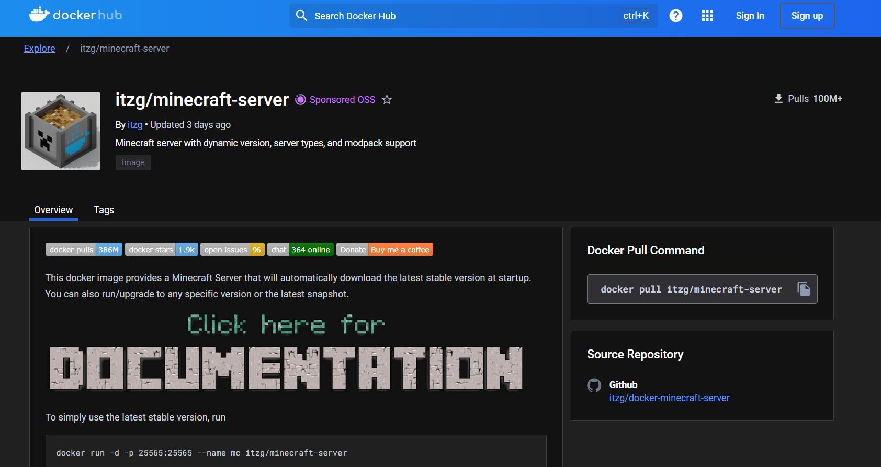The image size is (881, 467).
Task: Open the help question mark icon
Action: [x=675, y=16]
